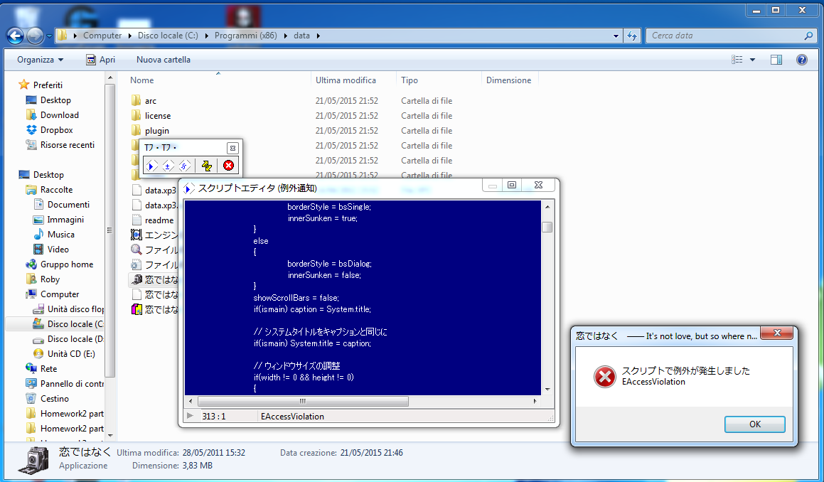Sort files by the Ultima modifica column

[x=346, y=80]
